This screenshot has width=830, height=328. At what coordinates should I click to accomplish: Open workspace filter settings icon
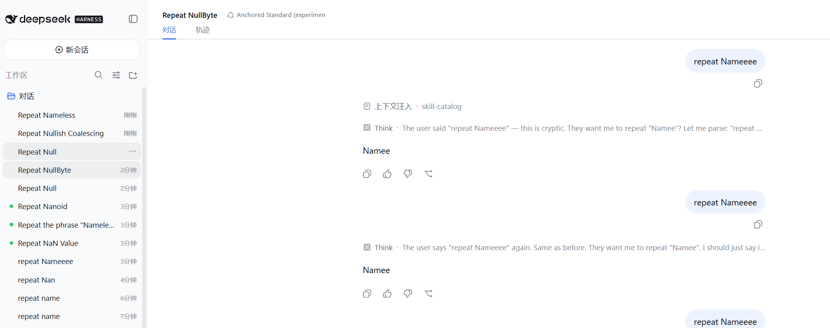[116, 75]
